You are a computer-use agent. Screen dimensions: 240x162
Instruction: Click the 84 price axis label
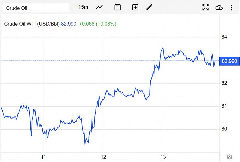(224, 37)
